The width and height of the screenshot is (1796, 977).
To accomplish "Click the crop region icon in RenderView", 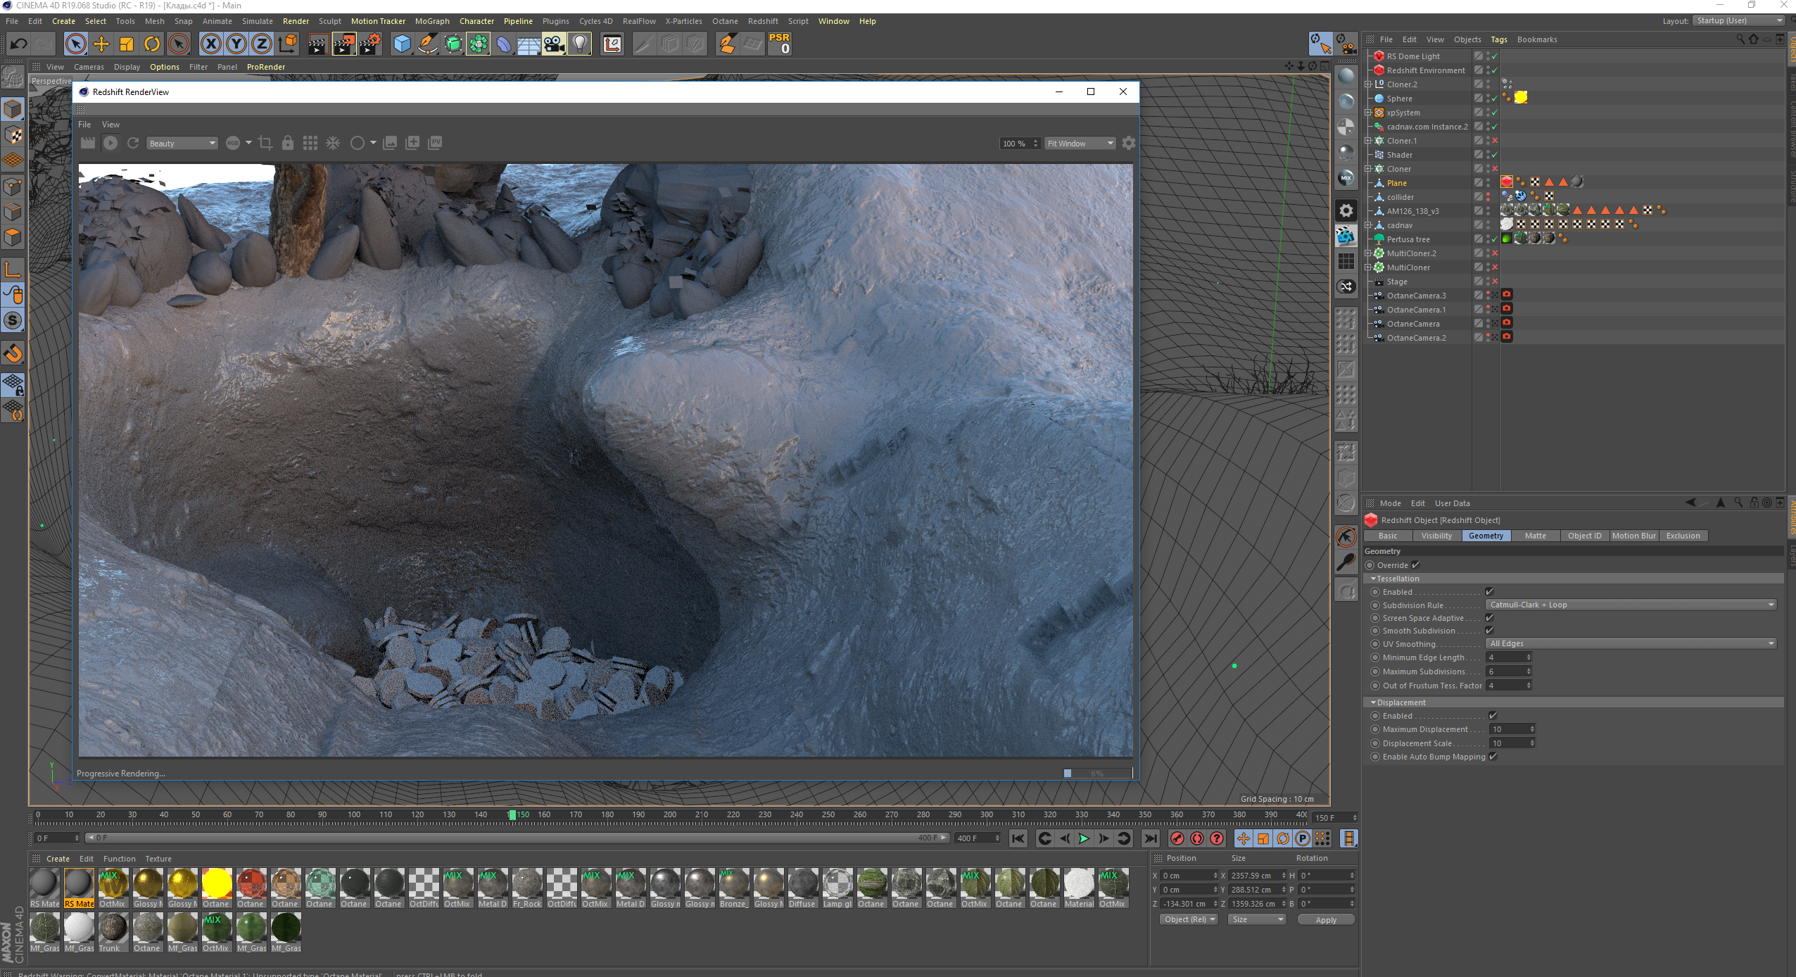I will tap(265, 143).
